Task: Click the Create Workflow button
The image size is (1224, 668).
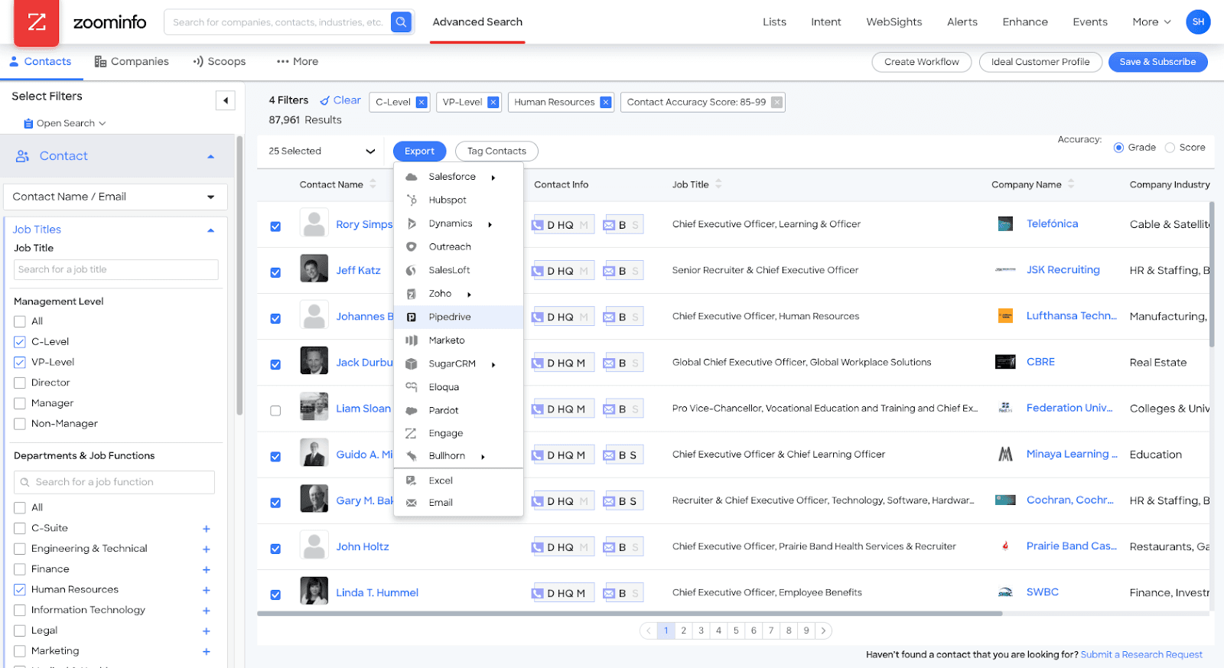Action: (x=921, y=62)
